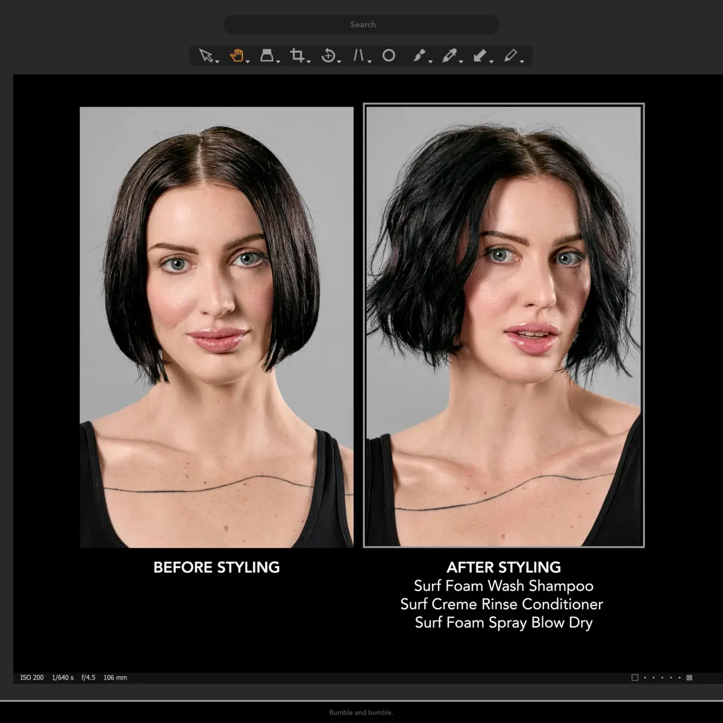Select the Keystone correction tool

358,55
